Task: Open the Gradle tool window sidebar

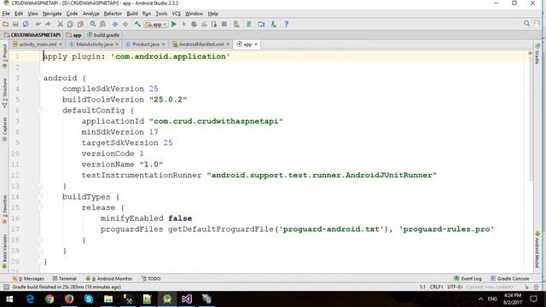Action: click(x=537, y=54)
